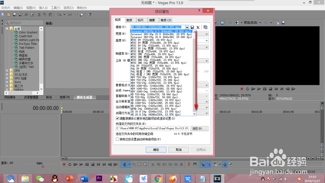Click the stop button under the preview
Viewport: 325px width, 183px height.
click(x=270, y=89)
